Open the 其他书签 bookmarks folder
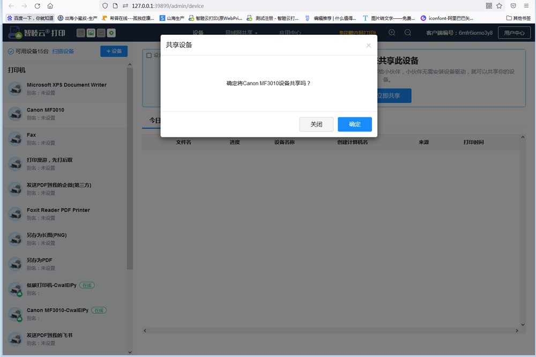The image size is (536, 357). pyautogui.click(x=517, y=17)
